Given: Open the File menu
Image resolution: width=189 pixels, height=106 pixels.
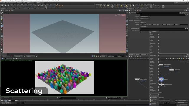Looking at the screenshot, I should [2, 3].
